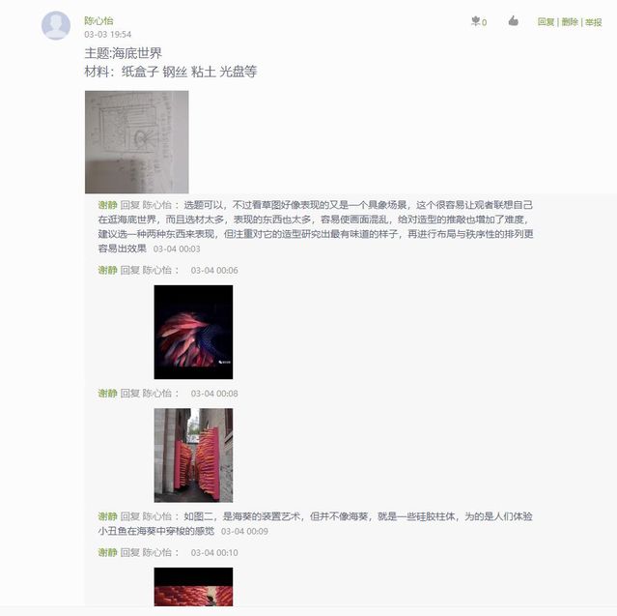Click the 举报 report link
The image size is (617, 616).
click(593, 22)
